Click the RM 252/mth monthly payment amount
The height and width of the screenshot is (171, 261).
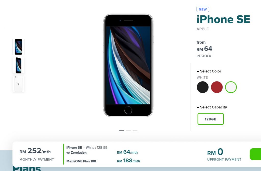pos(35,151)
